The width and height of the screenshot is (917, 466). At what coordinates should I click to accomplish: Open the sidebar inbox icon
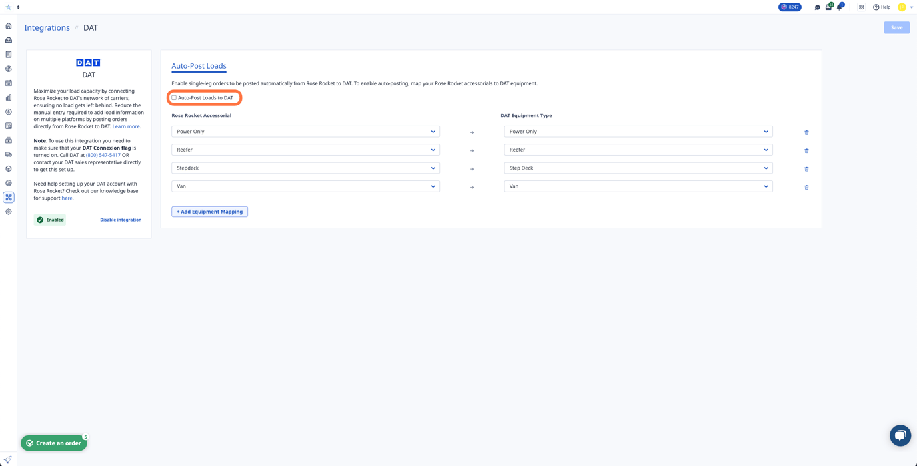pos(8,40)
